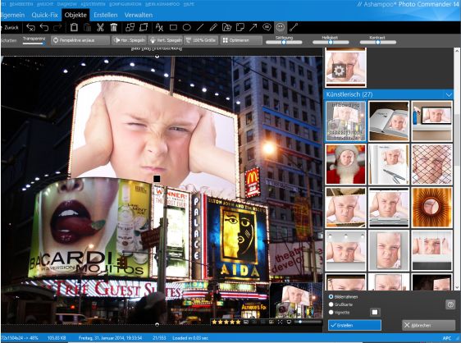Select the wire fence effect thumbnail
This screenshot has height=343, width=461.
[x=432, y=164]
